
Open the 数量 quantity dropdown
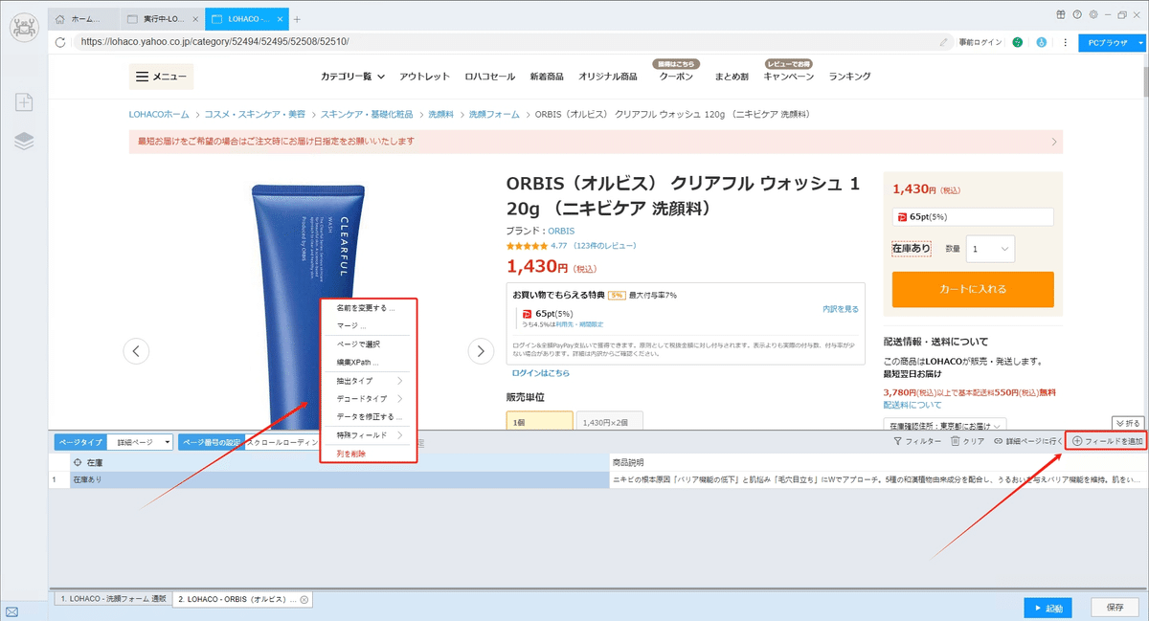pyautogui.click(x=990, y=249)
